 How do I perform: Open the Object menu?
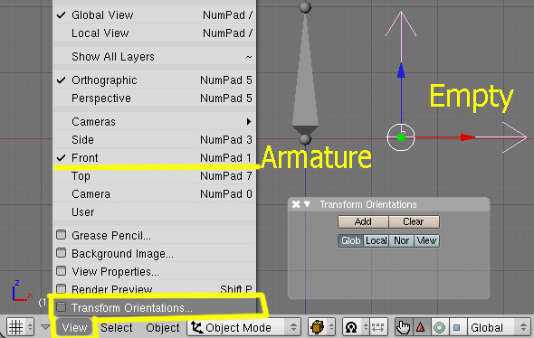point(162,327)
